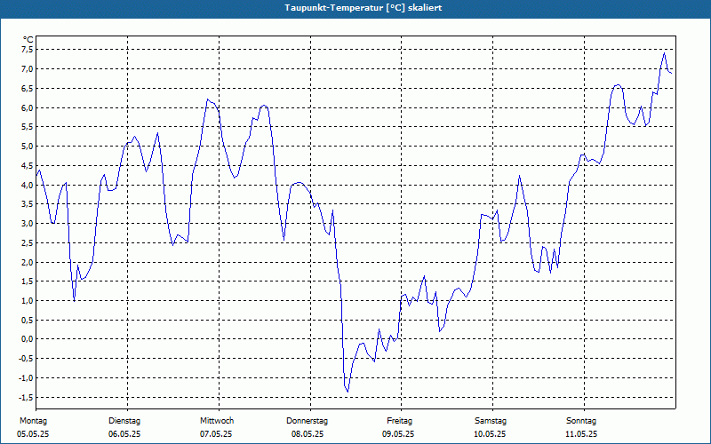The width and height of the screenshot is (711, 444).
Task: Click the -1,0 y-axis value
Action: point(26,378)
